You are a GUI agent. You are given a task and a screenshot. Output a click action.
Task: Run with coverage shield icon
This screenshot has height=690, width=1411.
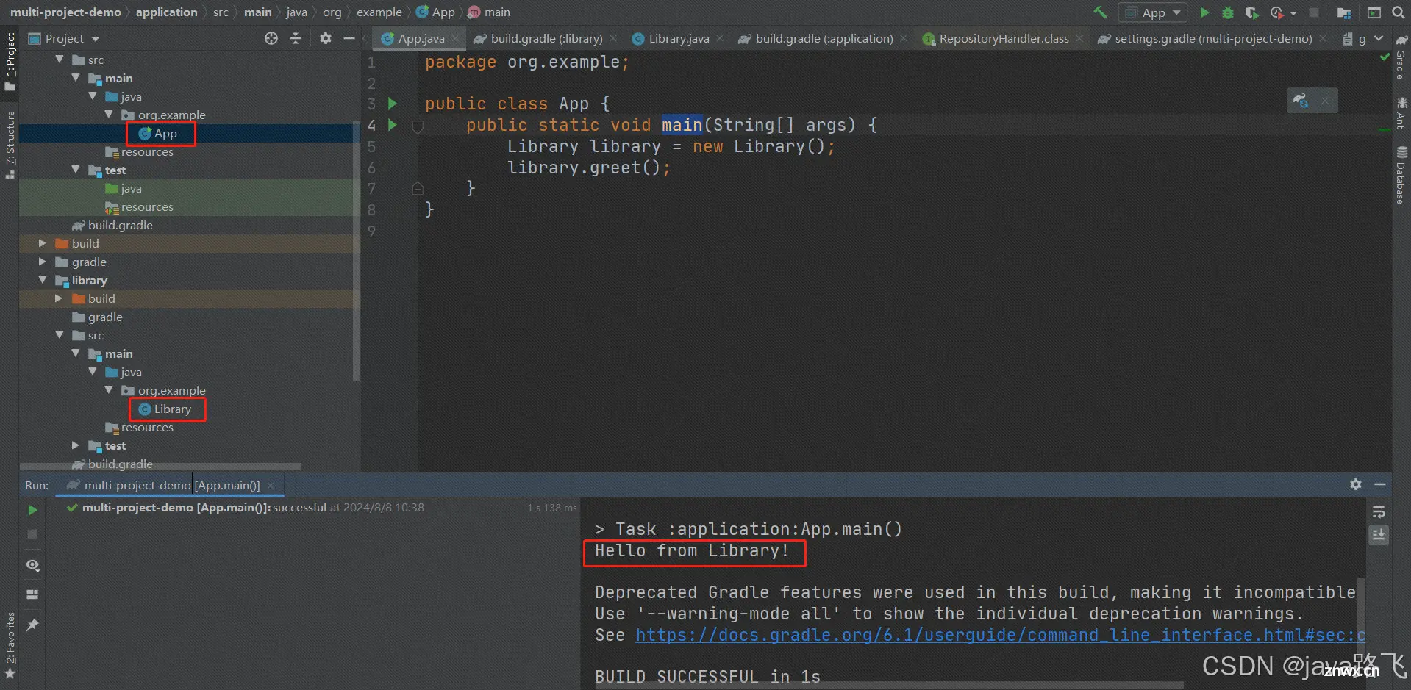(x=1251, y=12)
